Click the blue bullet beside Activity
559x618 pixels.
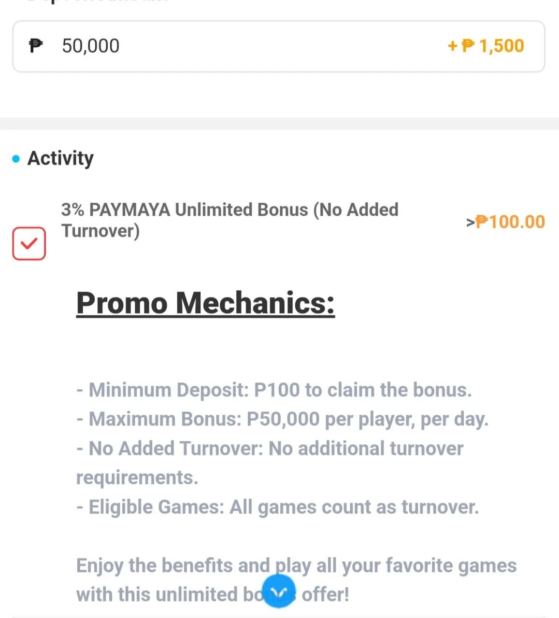16,159
